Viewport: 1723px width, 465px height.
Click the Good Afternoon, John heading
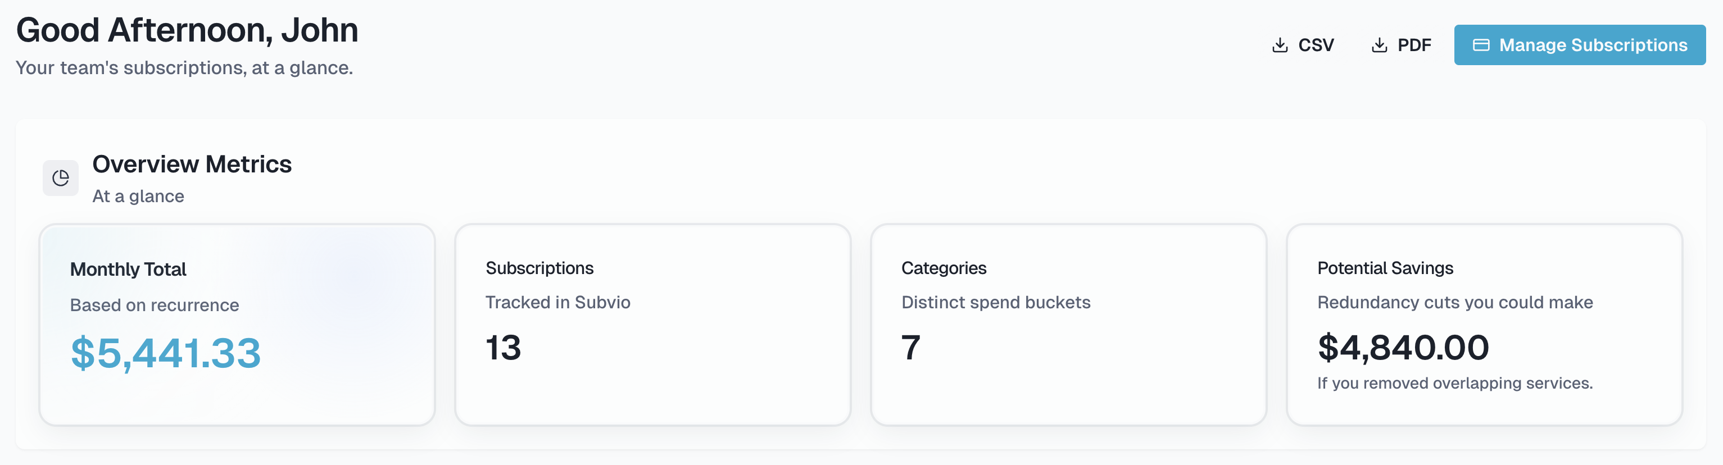coord(187,29)
